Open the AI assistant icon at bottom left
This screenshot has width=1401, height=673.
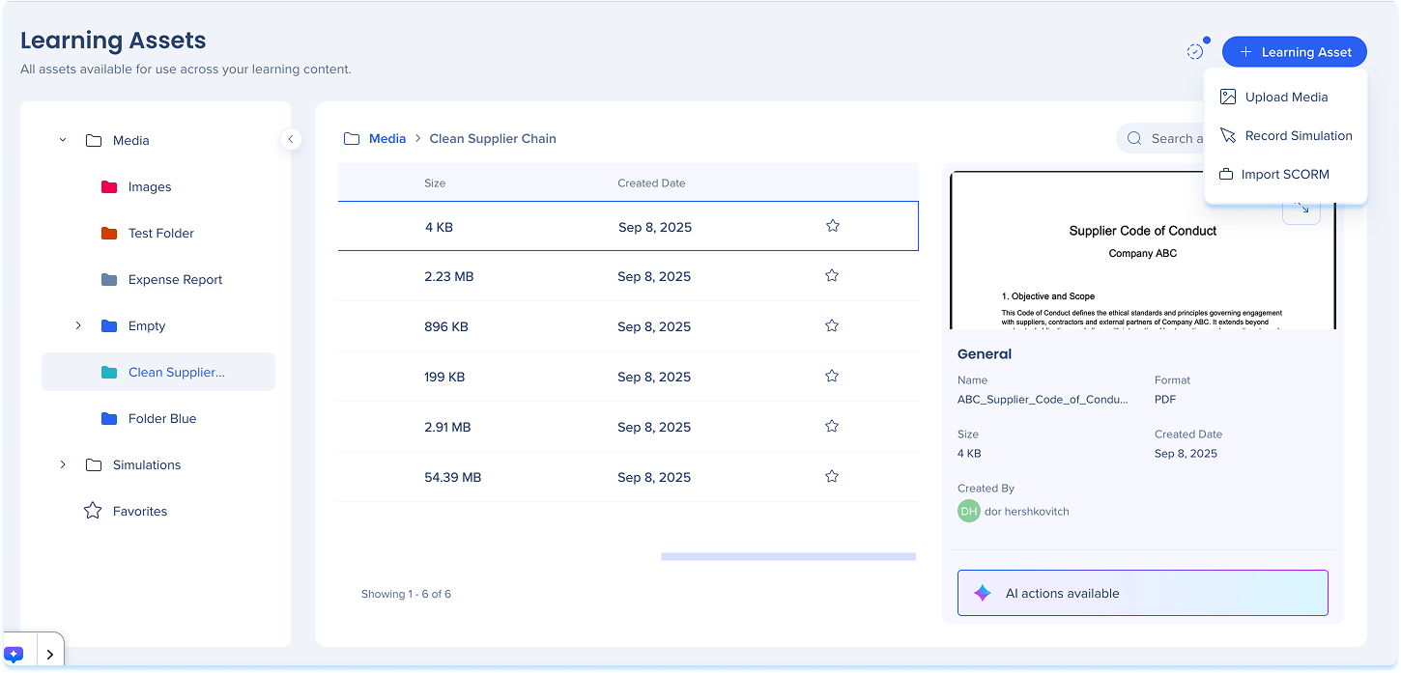coord(14,654)
